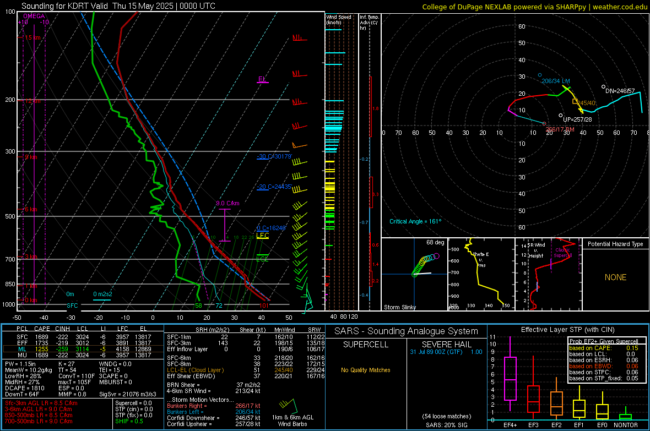Screen dimensions: 650x431
Task: Click the Inf. Temp. Adv. panel header
Action: [369, 23]
